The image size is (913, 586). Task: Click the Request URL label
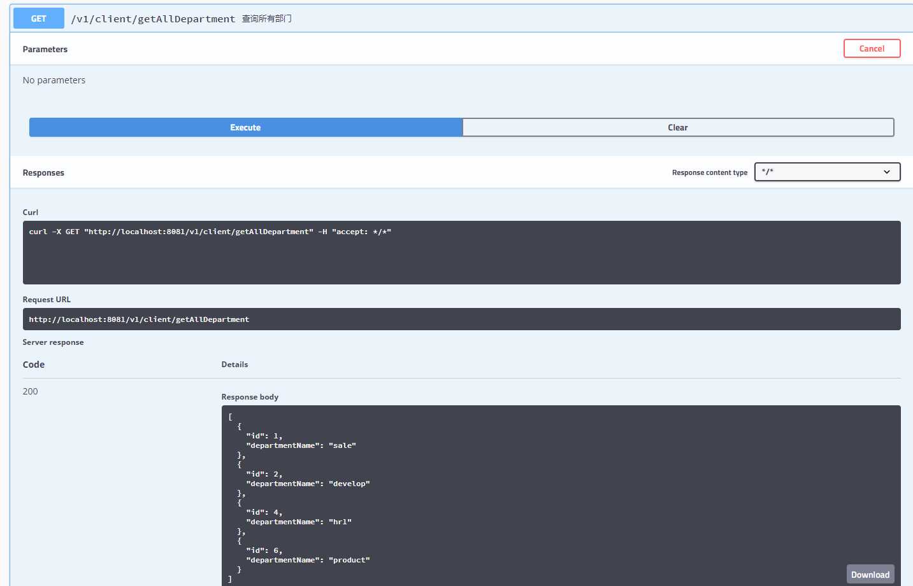[x=47, y=300]
